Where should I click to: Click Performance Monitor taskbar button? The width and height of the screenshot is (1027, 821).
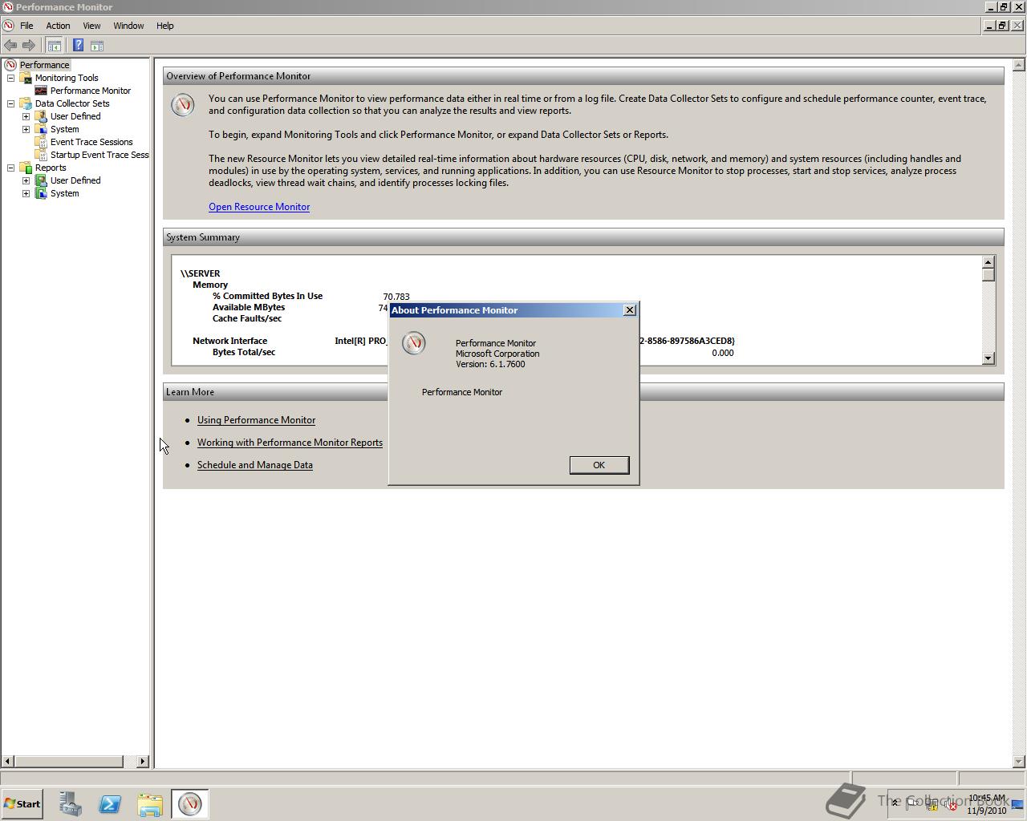pyautogui.click(x=190, y=804)
